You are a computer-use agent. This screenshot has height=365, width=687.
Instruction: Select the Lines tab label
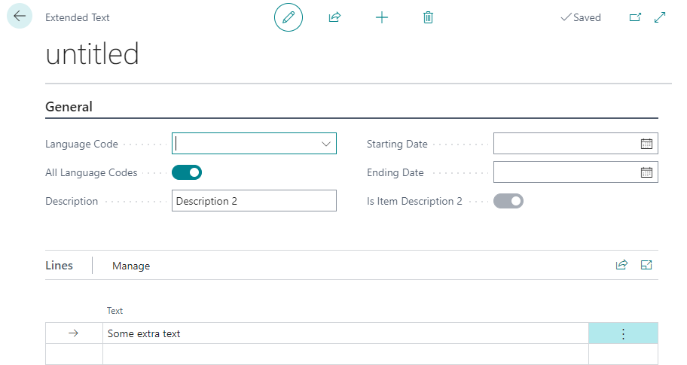(x=60, y=265)
